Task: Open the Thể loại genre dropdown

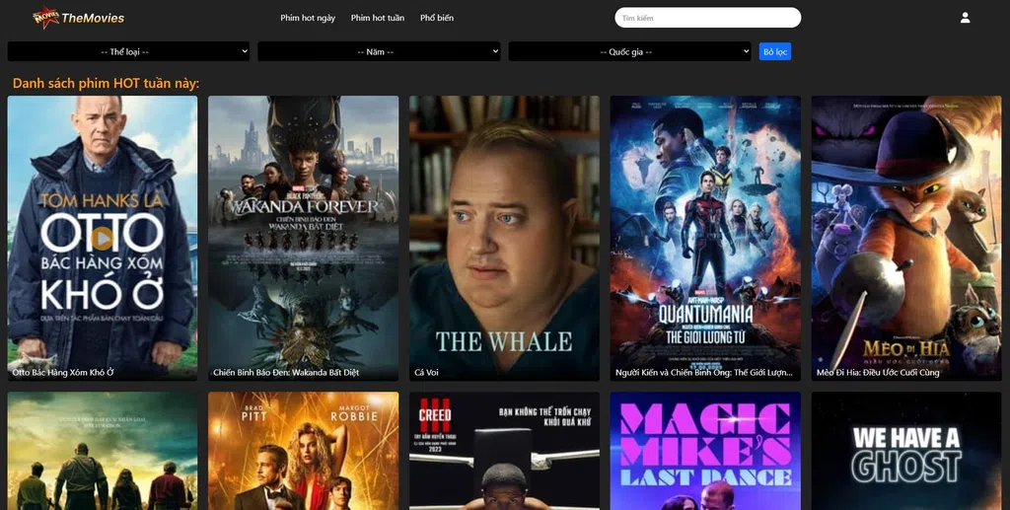Action: (128, 51)
